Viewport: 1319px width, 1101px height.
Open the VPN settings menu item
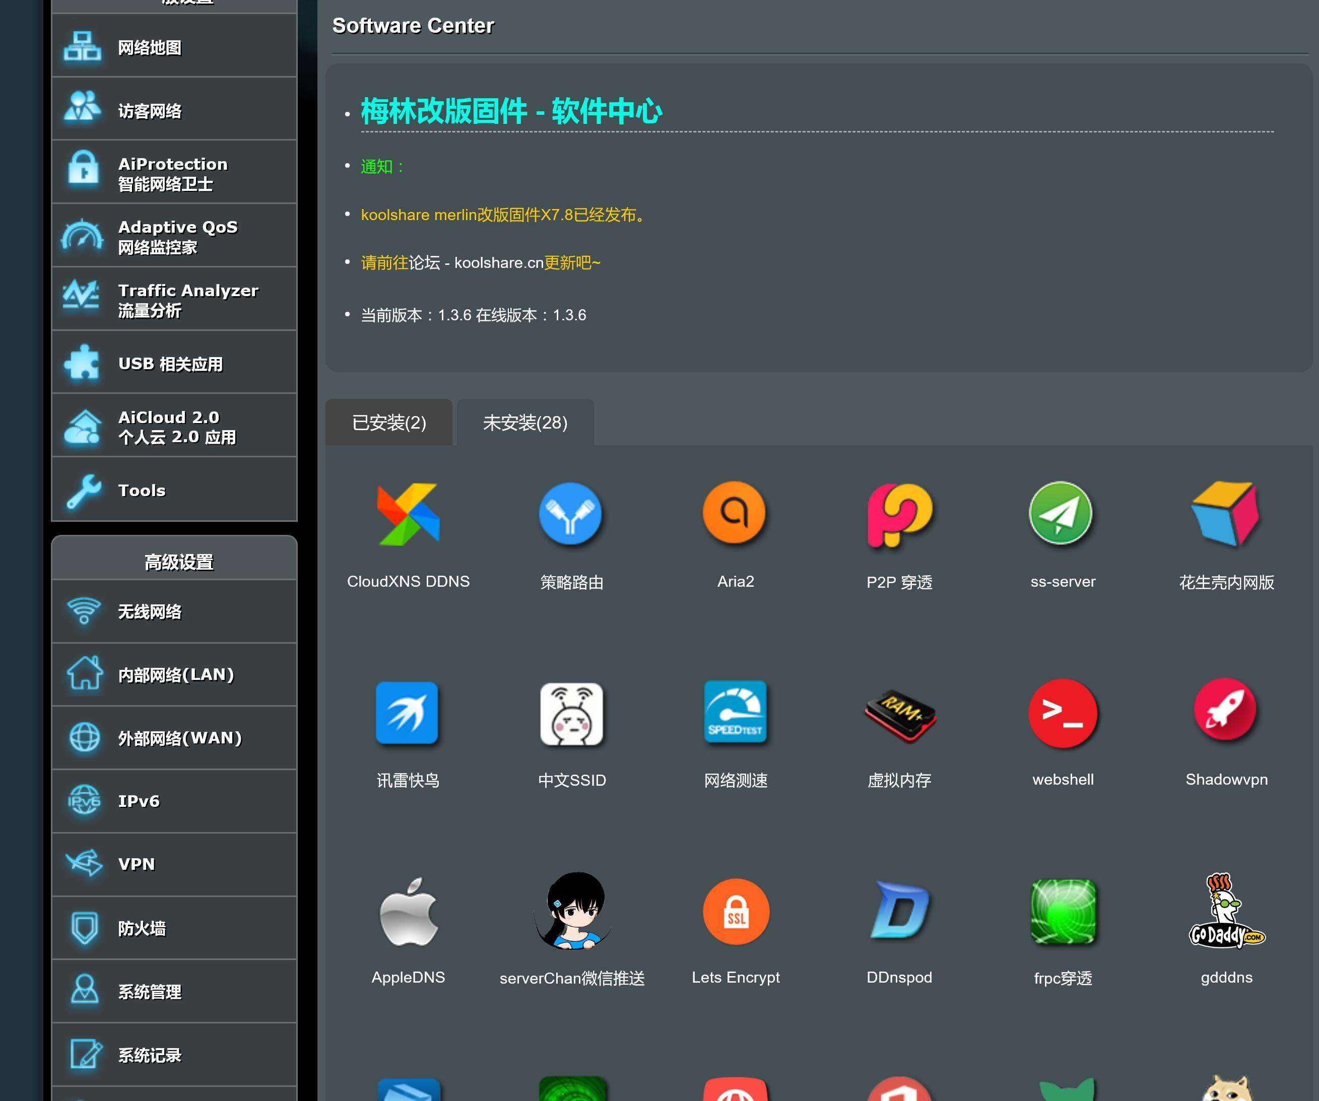point(174,864)
